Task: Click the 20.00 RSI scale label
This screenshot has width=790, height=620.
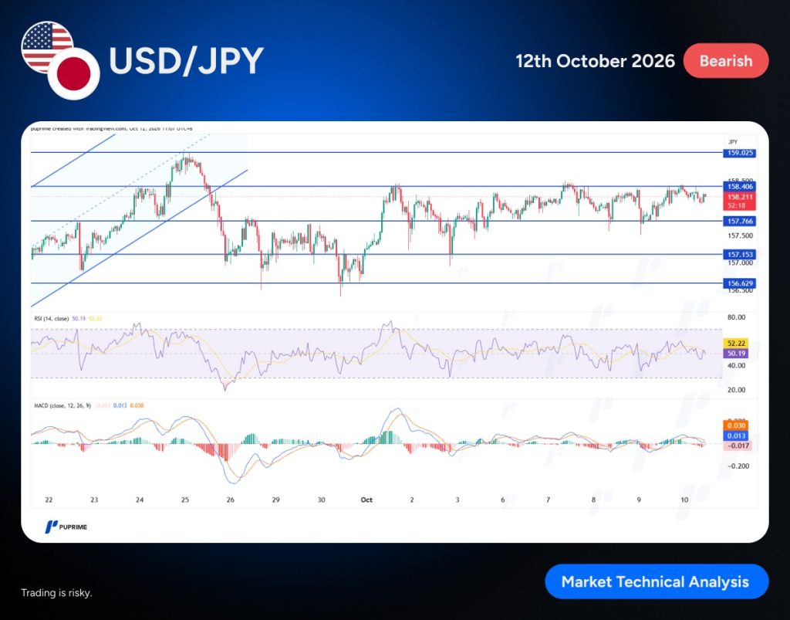Action: pos(737,390)
